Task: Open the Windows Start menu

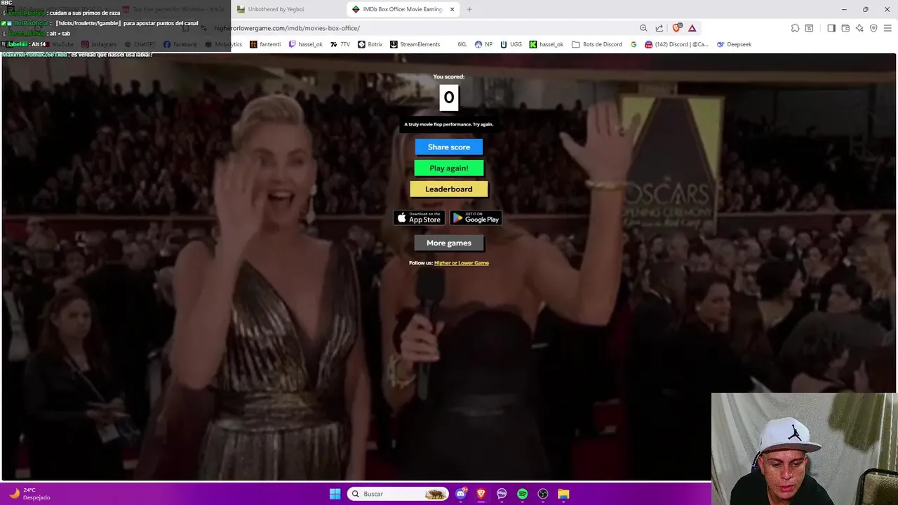Action: coord(335,494)
